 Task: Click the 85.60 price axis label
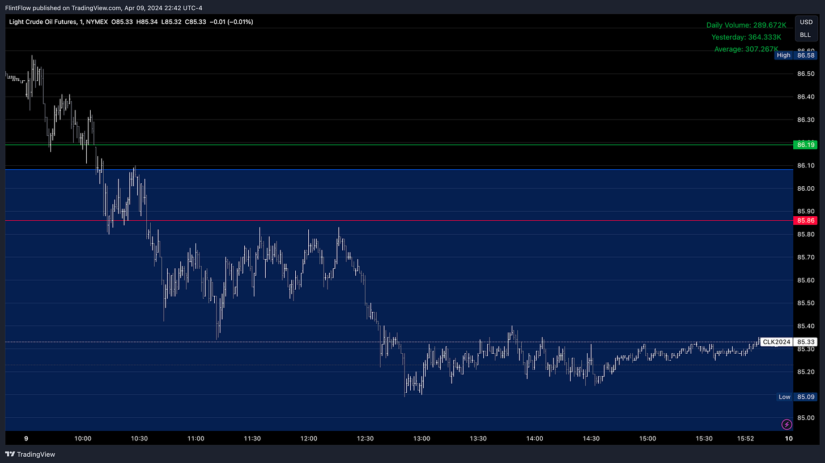click(x=806, y=280)
